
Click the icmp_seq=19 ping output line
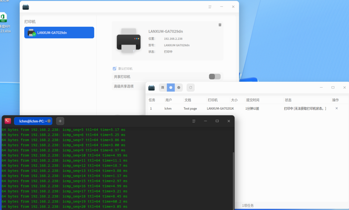tap(65, 201)
